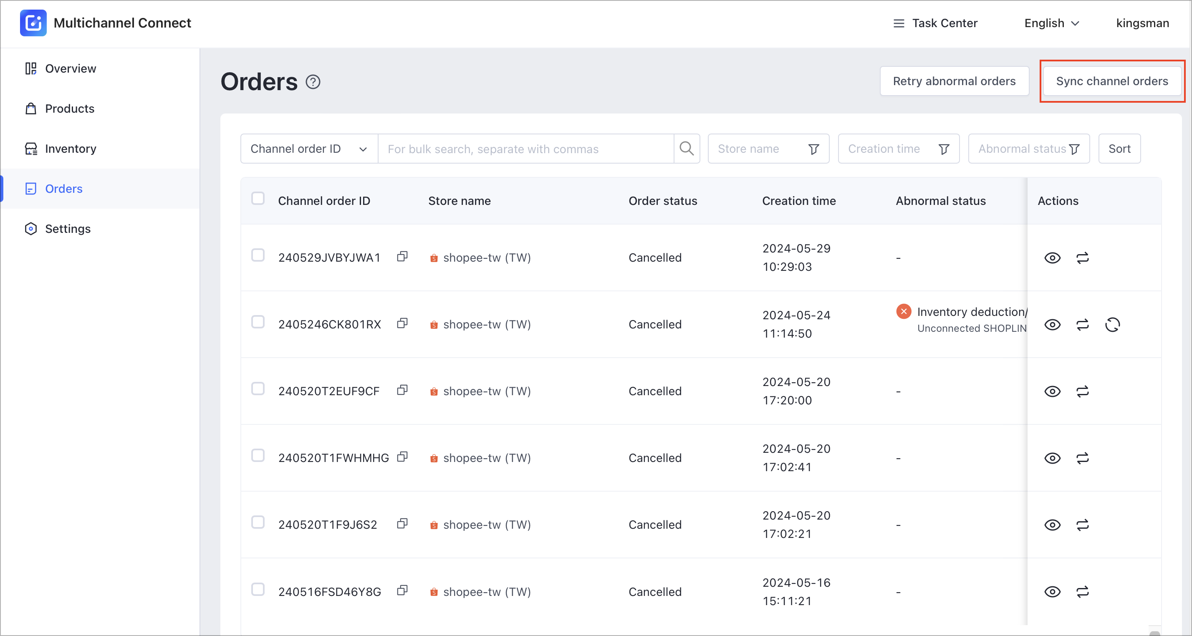The height and width of the screenshot is (636, 1192).
Task: Click the kingsman account name
Action: pos(1142,23)
